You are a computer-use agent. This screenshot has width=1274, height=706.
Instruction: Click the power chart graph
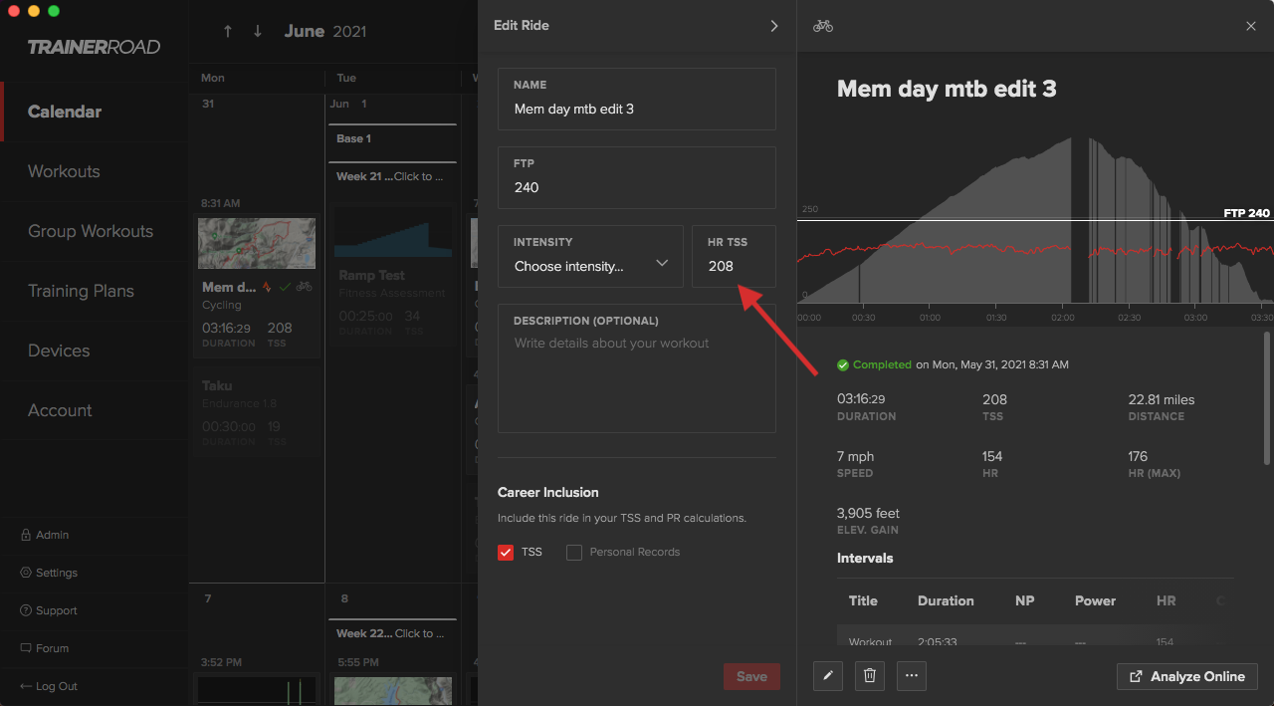click(x=1035, y=219)
